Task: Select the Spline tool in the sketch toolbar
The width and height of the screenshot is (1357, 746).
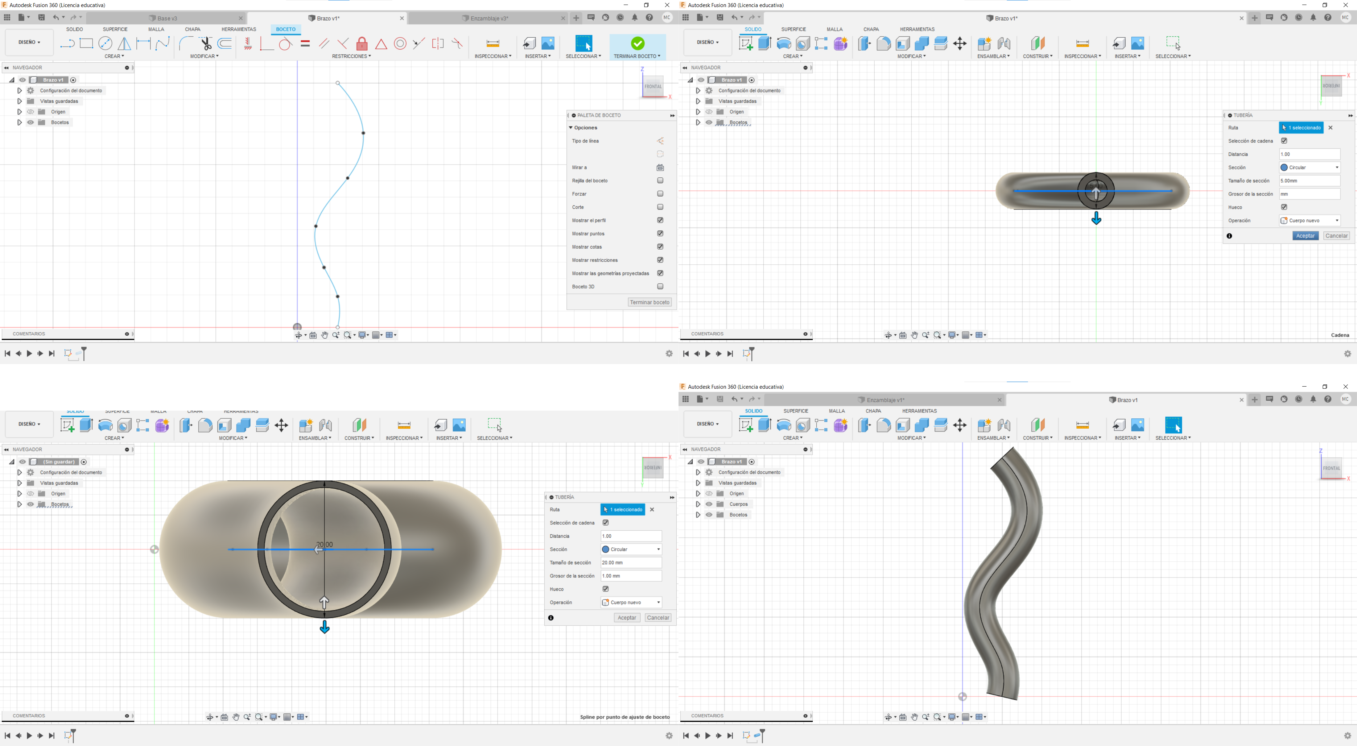Action: 163,44
